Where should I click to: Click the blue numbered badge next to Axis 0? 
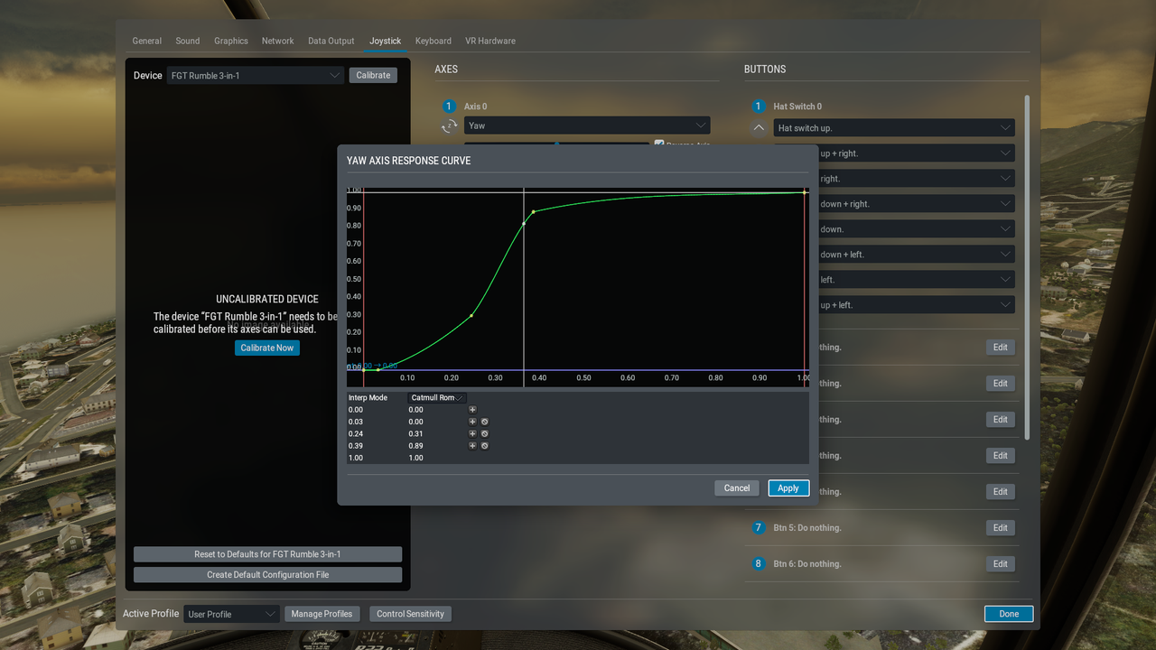449,106
